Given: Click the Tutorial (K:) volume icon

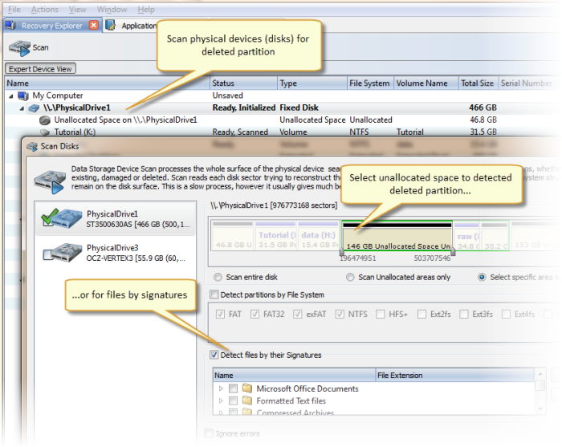Looking at the screenshot, I should (x=45, y=132).
